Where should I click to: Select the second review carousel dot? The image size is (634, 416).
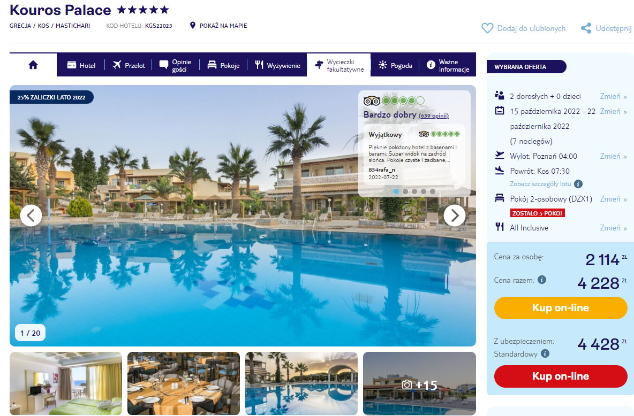pyautogui.click(x=405, y=191)
